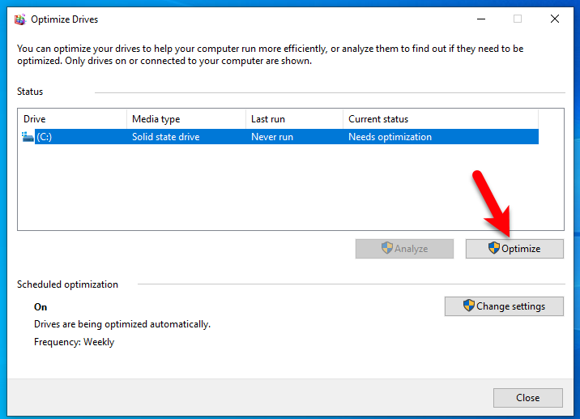580x419 pixels.
Task: Click the shield icon on Optimize button
Action: [x=493, y=248]
